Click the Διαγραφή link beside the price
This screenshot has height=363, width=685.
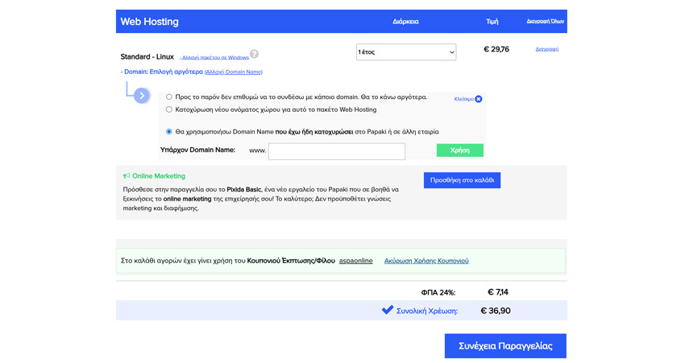[x=546, y=49]
